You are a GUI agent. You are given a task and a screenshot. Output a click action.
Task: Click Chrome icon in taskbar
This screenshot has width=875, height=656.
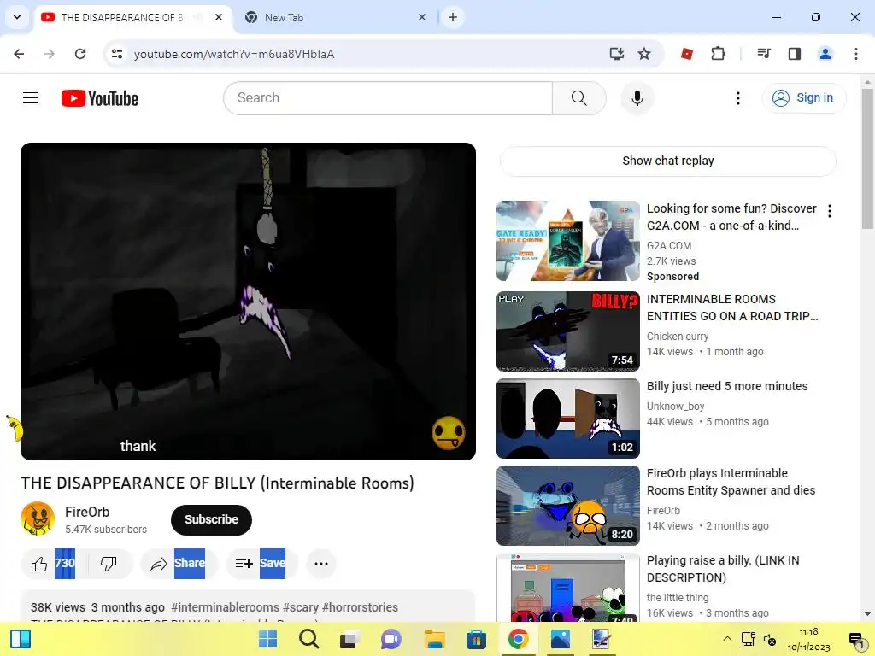click(518, 639)
